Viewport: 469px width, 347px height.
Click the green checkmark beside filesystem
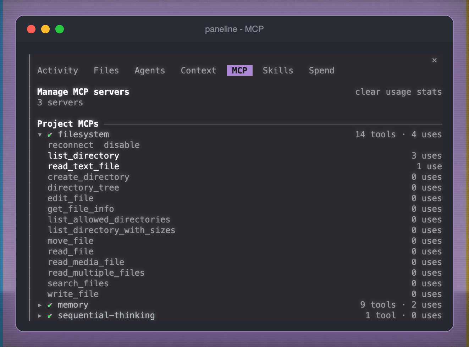pos(50,135)
